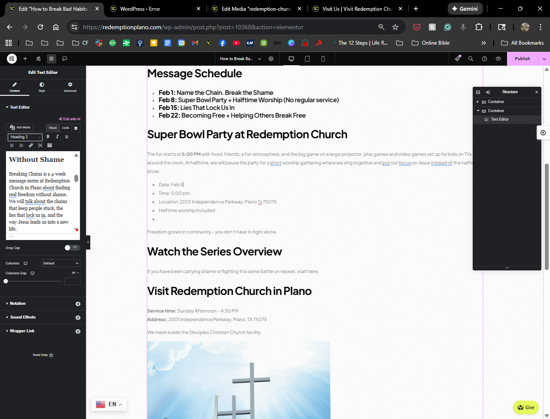This screenshot has width=550, height=419.
Task: Open site settings sliders icon
Action: (39, 59)
